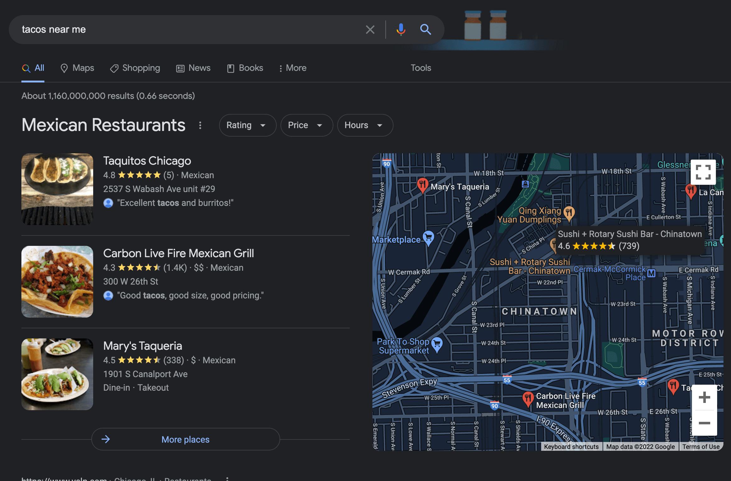Open the Carbon Live Fire Mexican Grill listing
Viewport: 731px width, 481px height.
coord(178,253)
